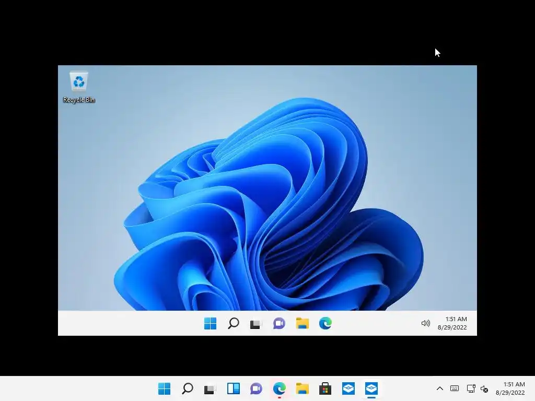Switch to the first Windows Sandbox taskbar icon
Viewport: 535px width, 401px height.
(x=348, y=388)
